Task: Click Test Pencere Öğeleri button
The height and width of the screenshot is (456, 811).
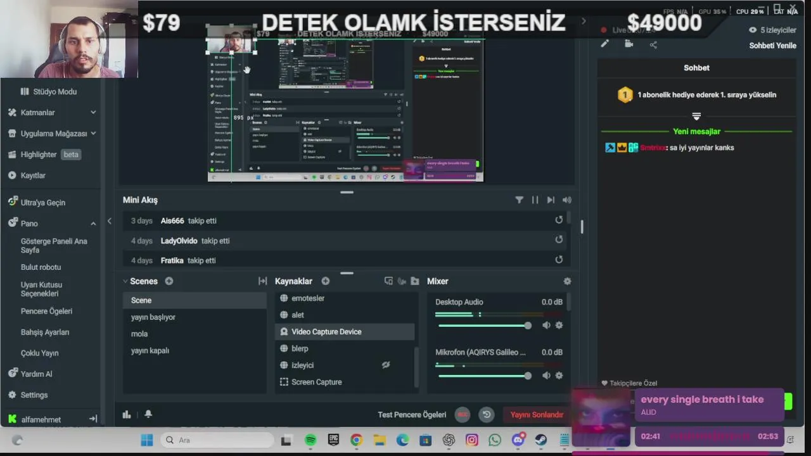Action: click(412, 415)
